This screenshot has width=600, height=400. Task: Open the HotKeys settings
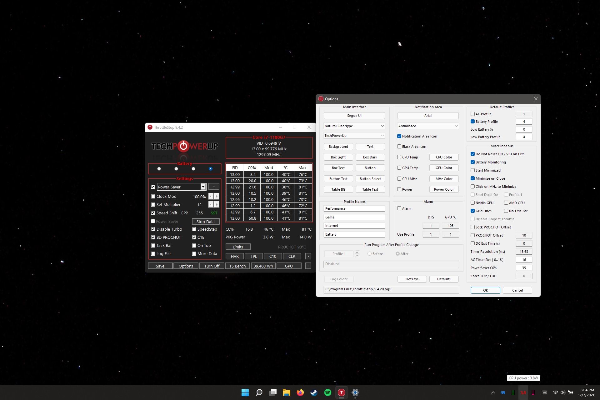[412, 279]
